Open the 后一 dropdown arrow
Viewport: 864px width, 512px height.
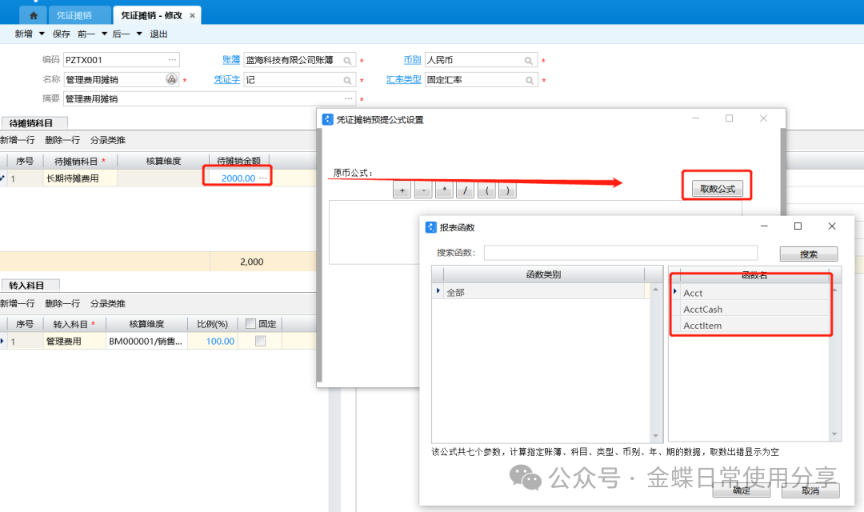pos(138,34)
